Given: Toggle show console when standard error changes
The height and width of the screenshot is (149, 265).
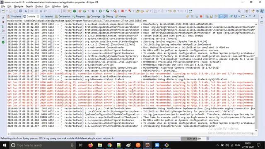Looking at the screenshot, I should click(225, 17).
